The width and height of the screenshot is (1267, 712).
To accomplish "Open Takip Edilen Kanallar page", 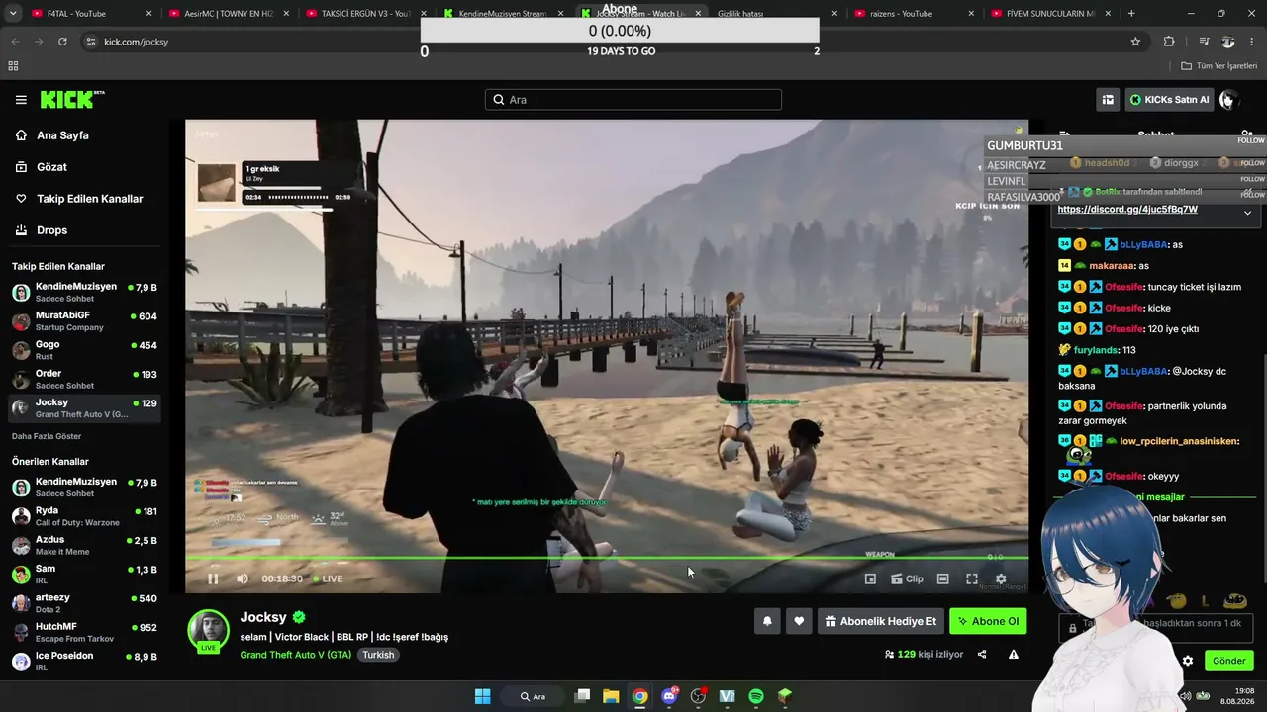I will [89, 199].
